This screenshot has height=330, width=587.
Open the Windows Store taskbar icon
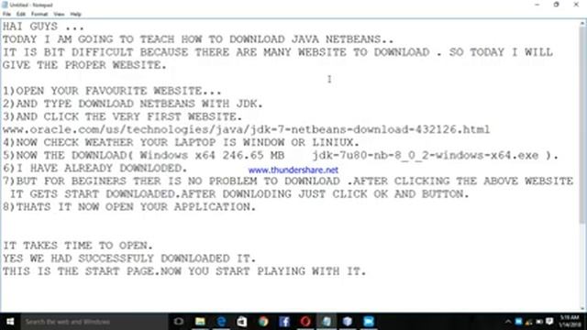point(242,322)
